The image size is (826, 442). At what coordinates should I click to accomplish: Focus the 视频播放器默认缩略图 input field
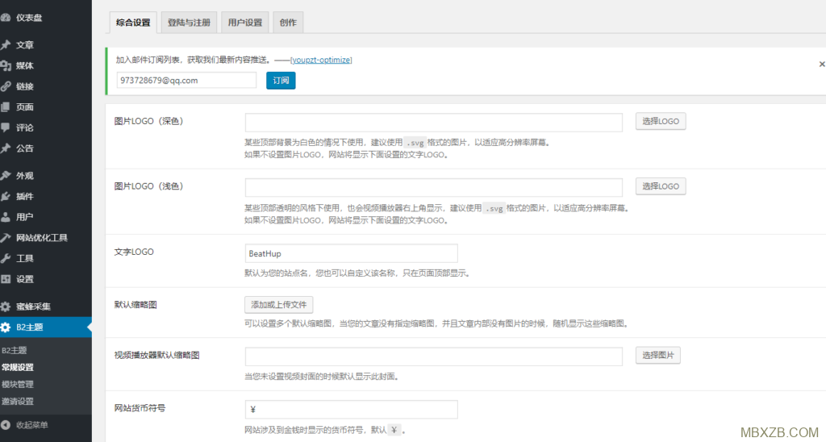(433, 357)
